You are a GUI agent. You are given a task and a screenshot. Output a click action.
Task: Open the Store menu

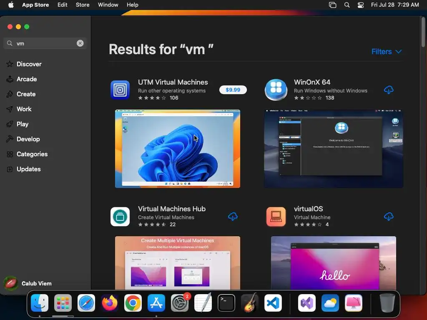click(x=83, y=5)
